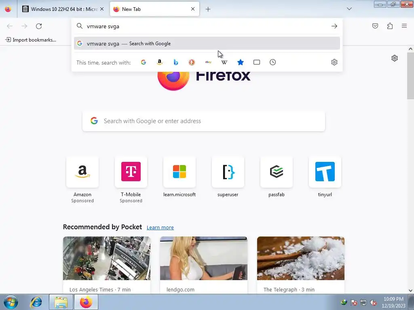The image size is (414, 310).
Task: Click the Go arrow in the address bar
Action: coord(334,26)
